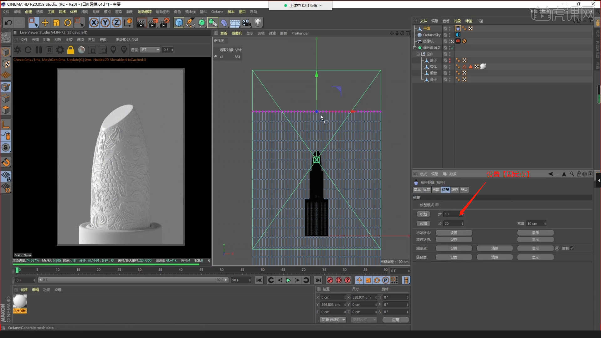
Task: Add a Camera object
Action: (x=247, y=23)
